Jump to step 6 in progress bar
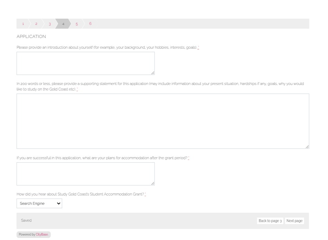This screenshot has width=328, height=240. click(x=90, y=23)
